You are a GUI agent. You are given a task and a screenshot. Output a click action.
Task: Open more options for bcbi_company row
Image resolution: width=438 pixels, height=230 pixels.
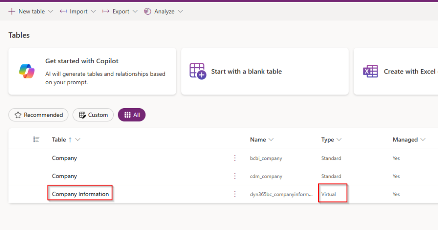(235, 158)
